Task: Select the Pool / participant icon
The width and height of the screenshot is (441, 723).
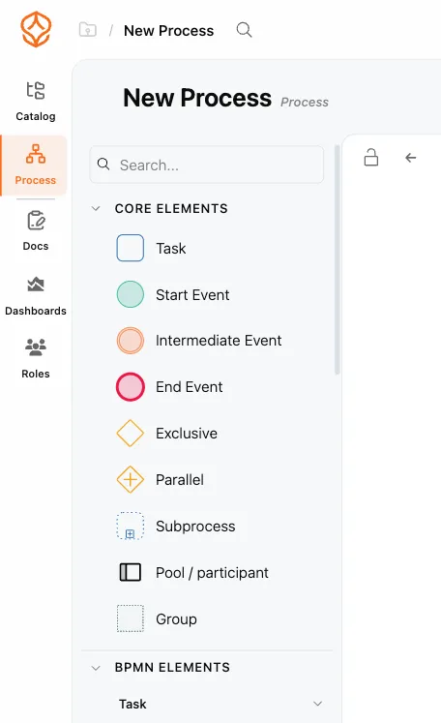Action: (x=130, y=572)
